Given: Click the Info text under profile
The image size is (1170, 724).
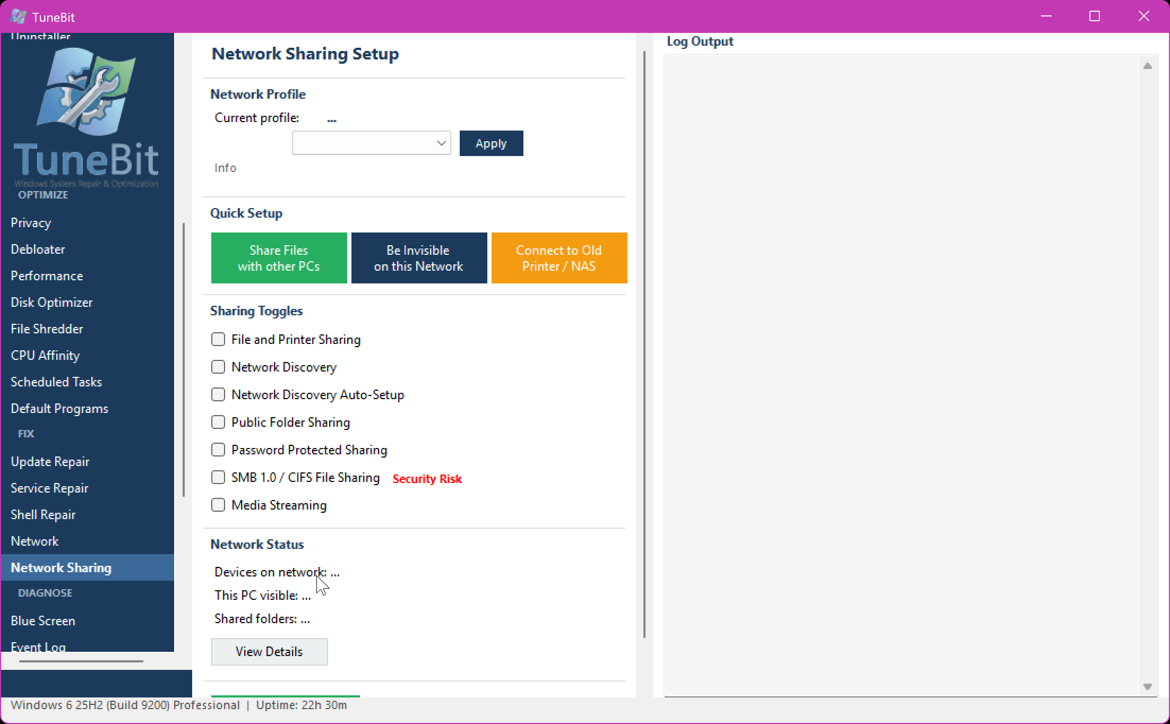Looking at the screenshot, I should tap(225, 168).
